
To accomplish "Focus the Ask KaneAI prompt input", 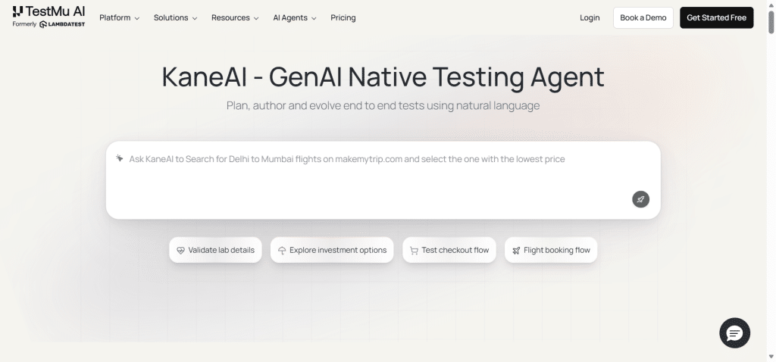I will [x=383, y=180].
